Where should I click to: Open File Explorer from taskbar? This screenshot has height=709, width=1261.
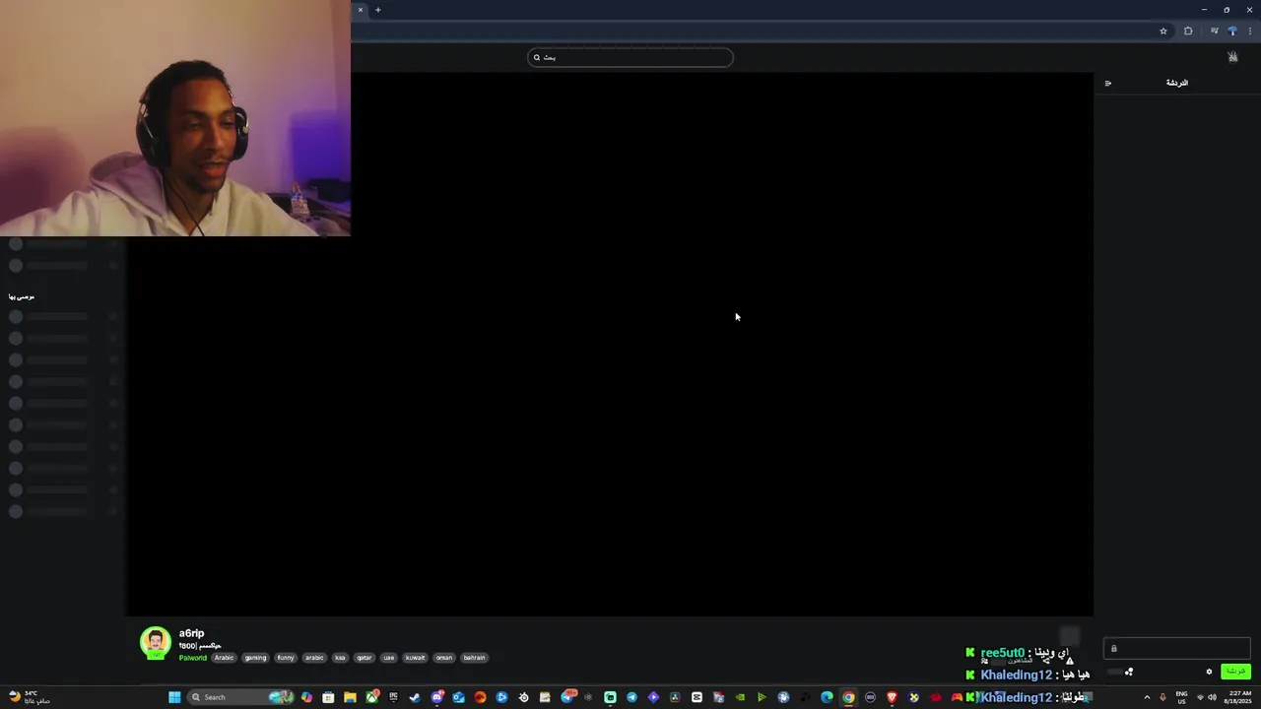tap(350, 697)
